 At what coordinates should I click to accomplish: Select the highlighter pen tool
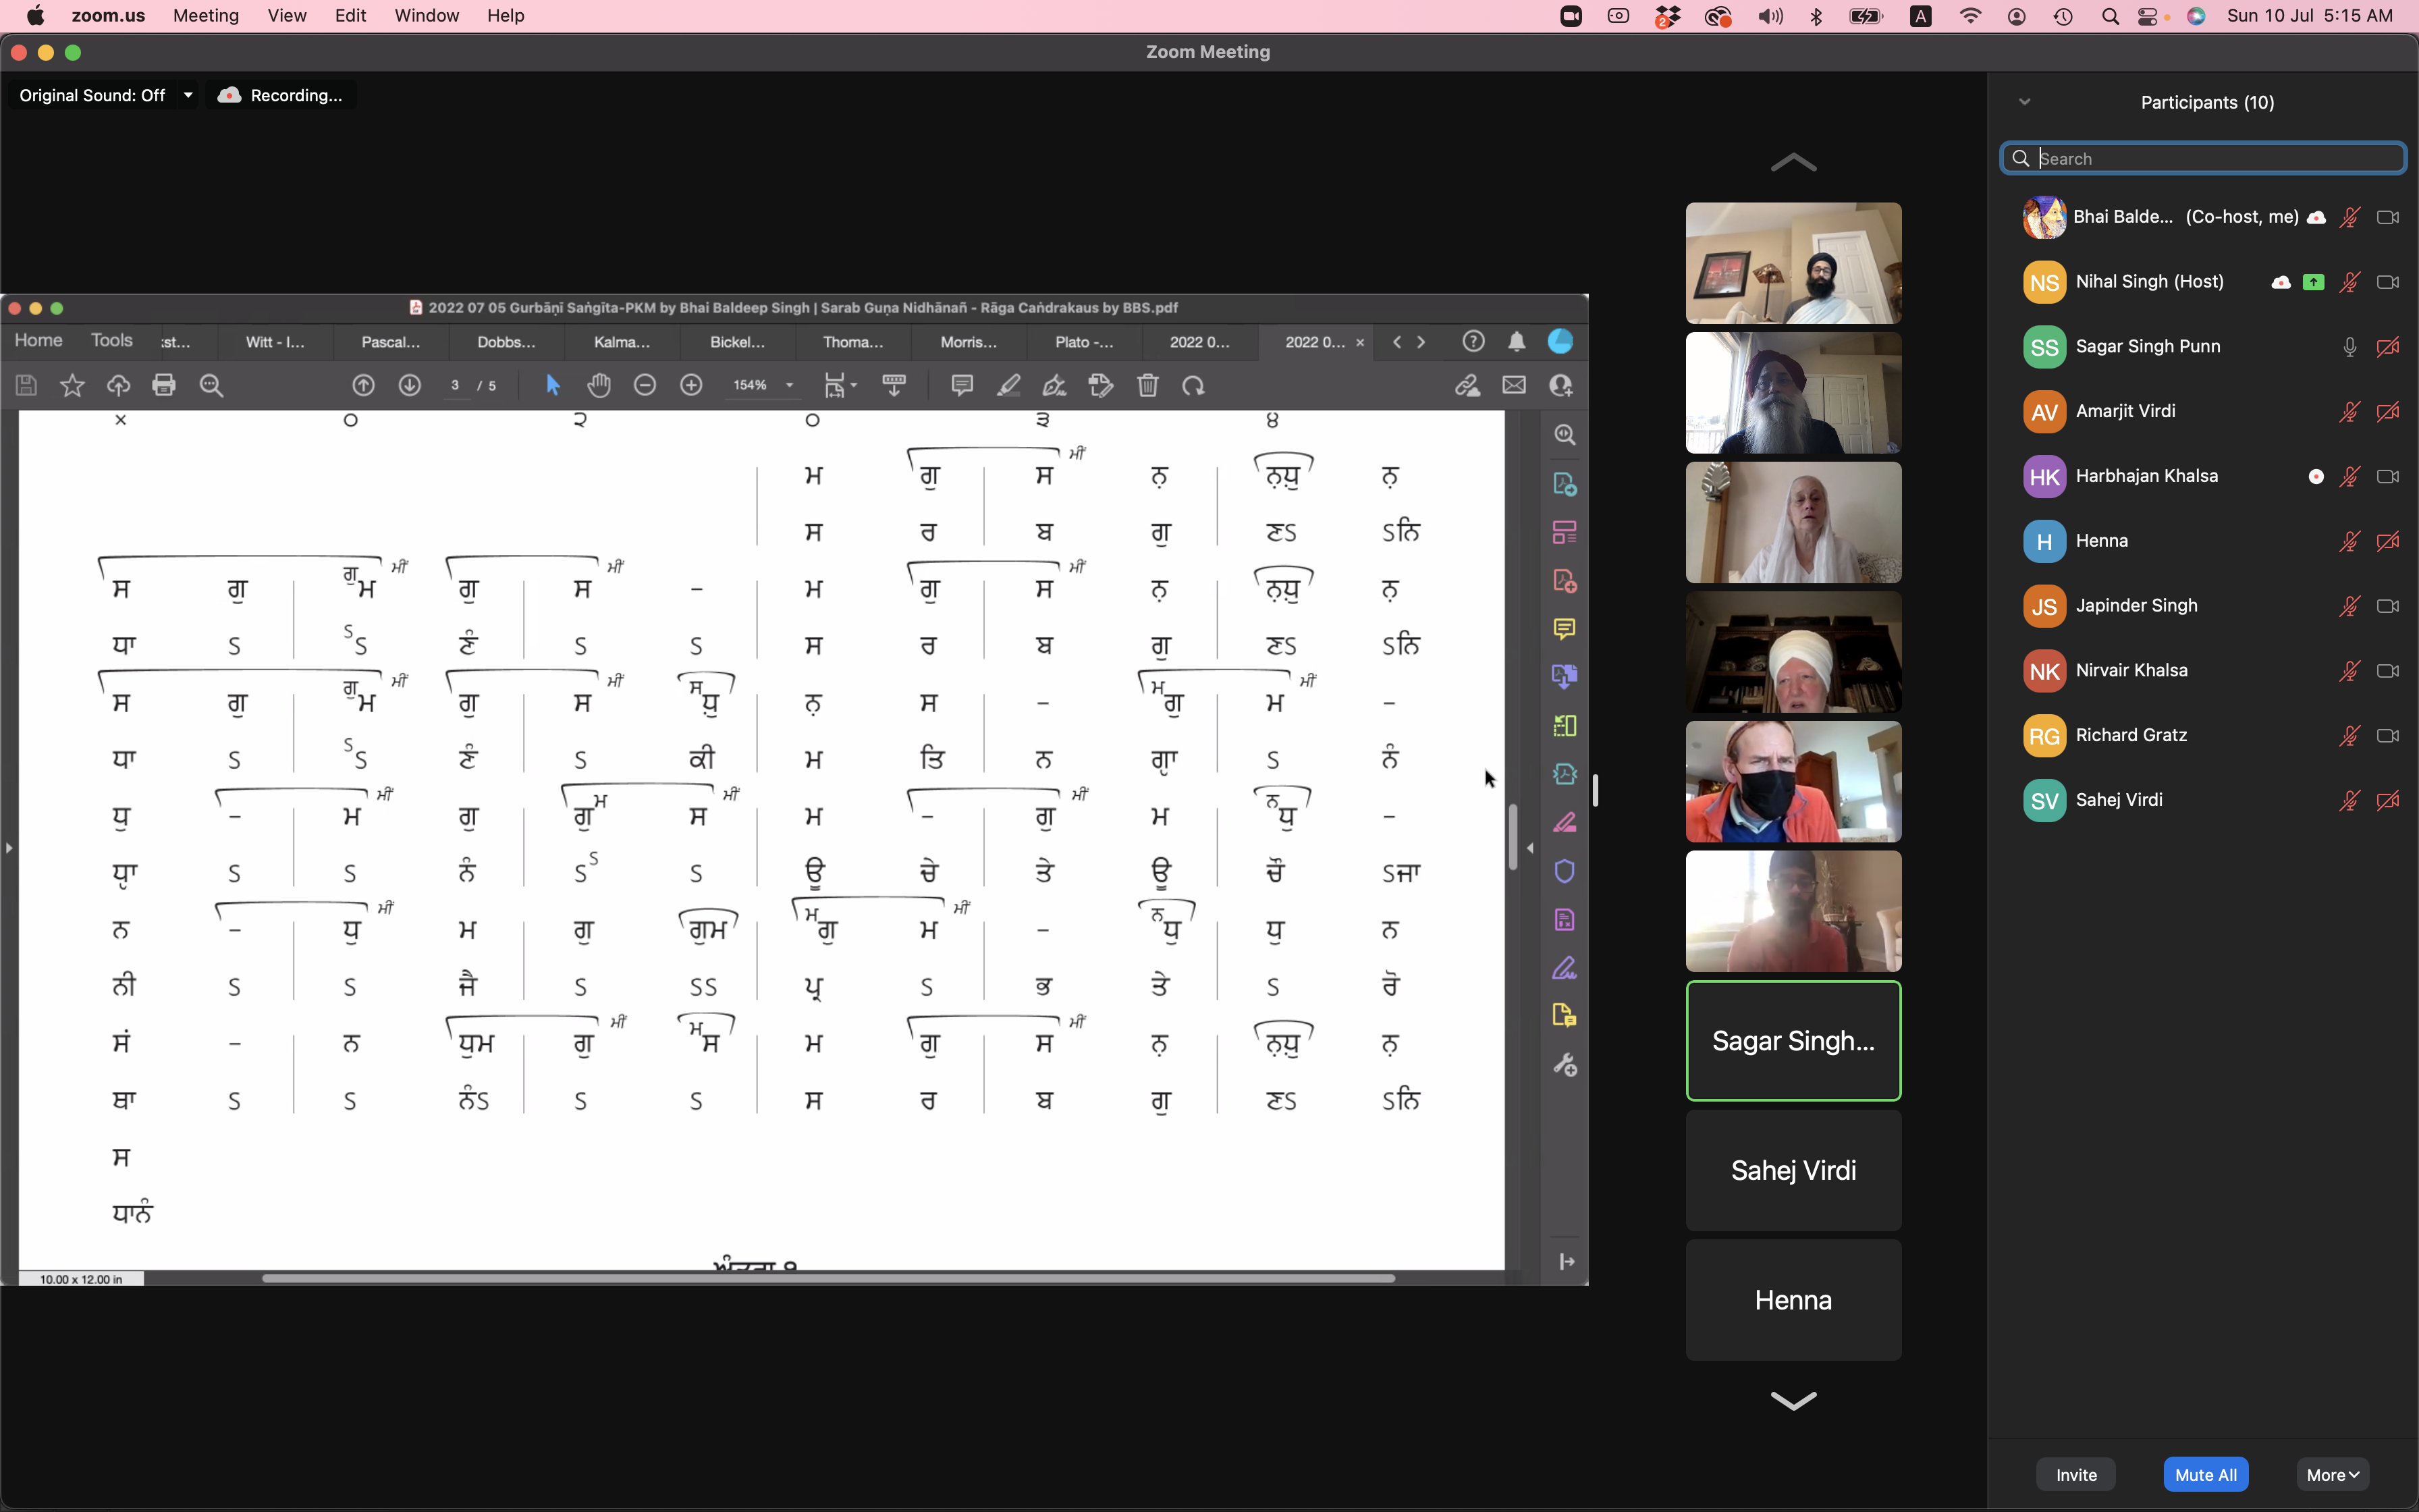point(1008,385)
